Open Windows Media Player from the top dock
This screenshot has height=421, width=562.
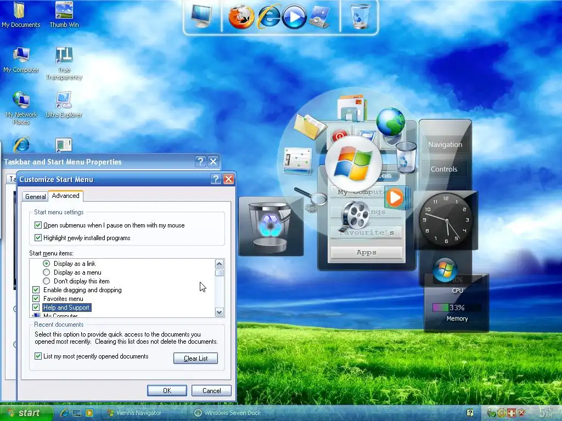click(294, 17)
